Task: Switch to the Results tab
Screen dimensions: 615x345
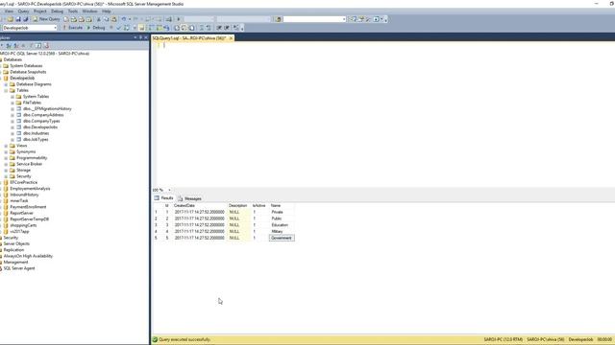Action: (x=164, y=198)
